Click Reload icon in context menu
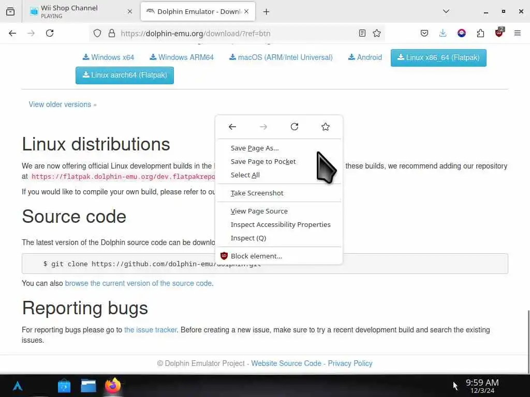This screenshot has height=397, width=530. click(x=295, y=127)
